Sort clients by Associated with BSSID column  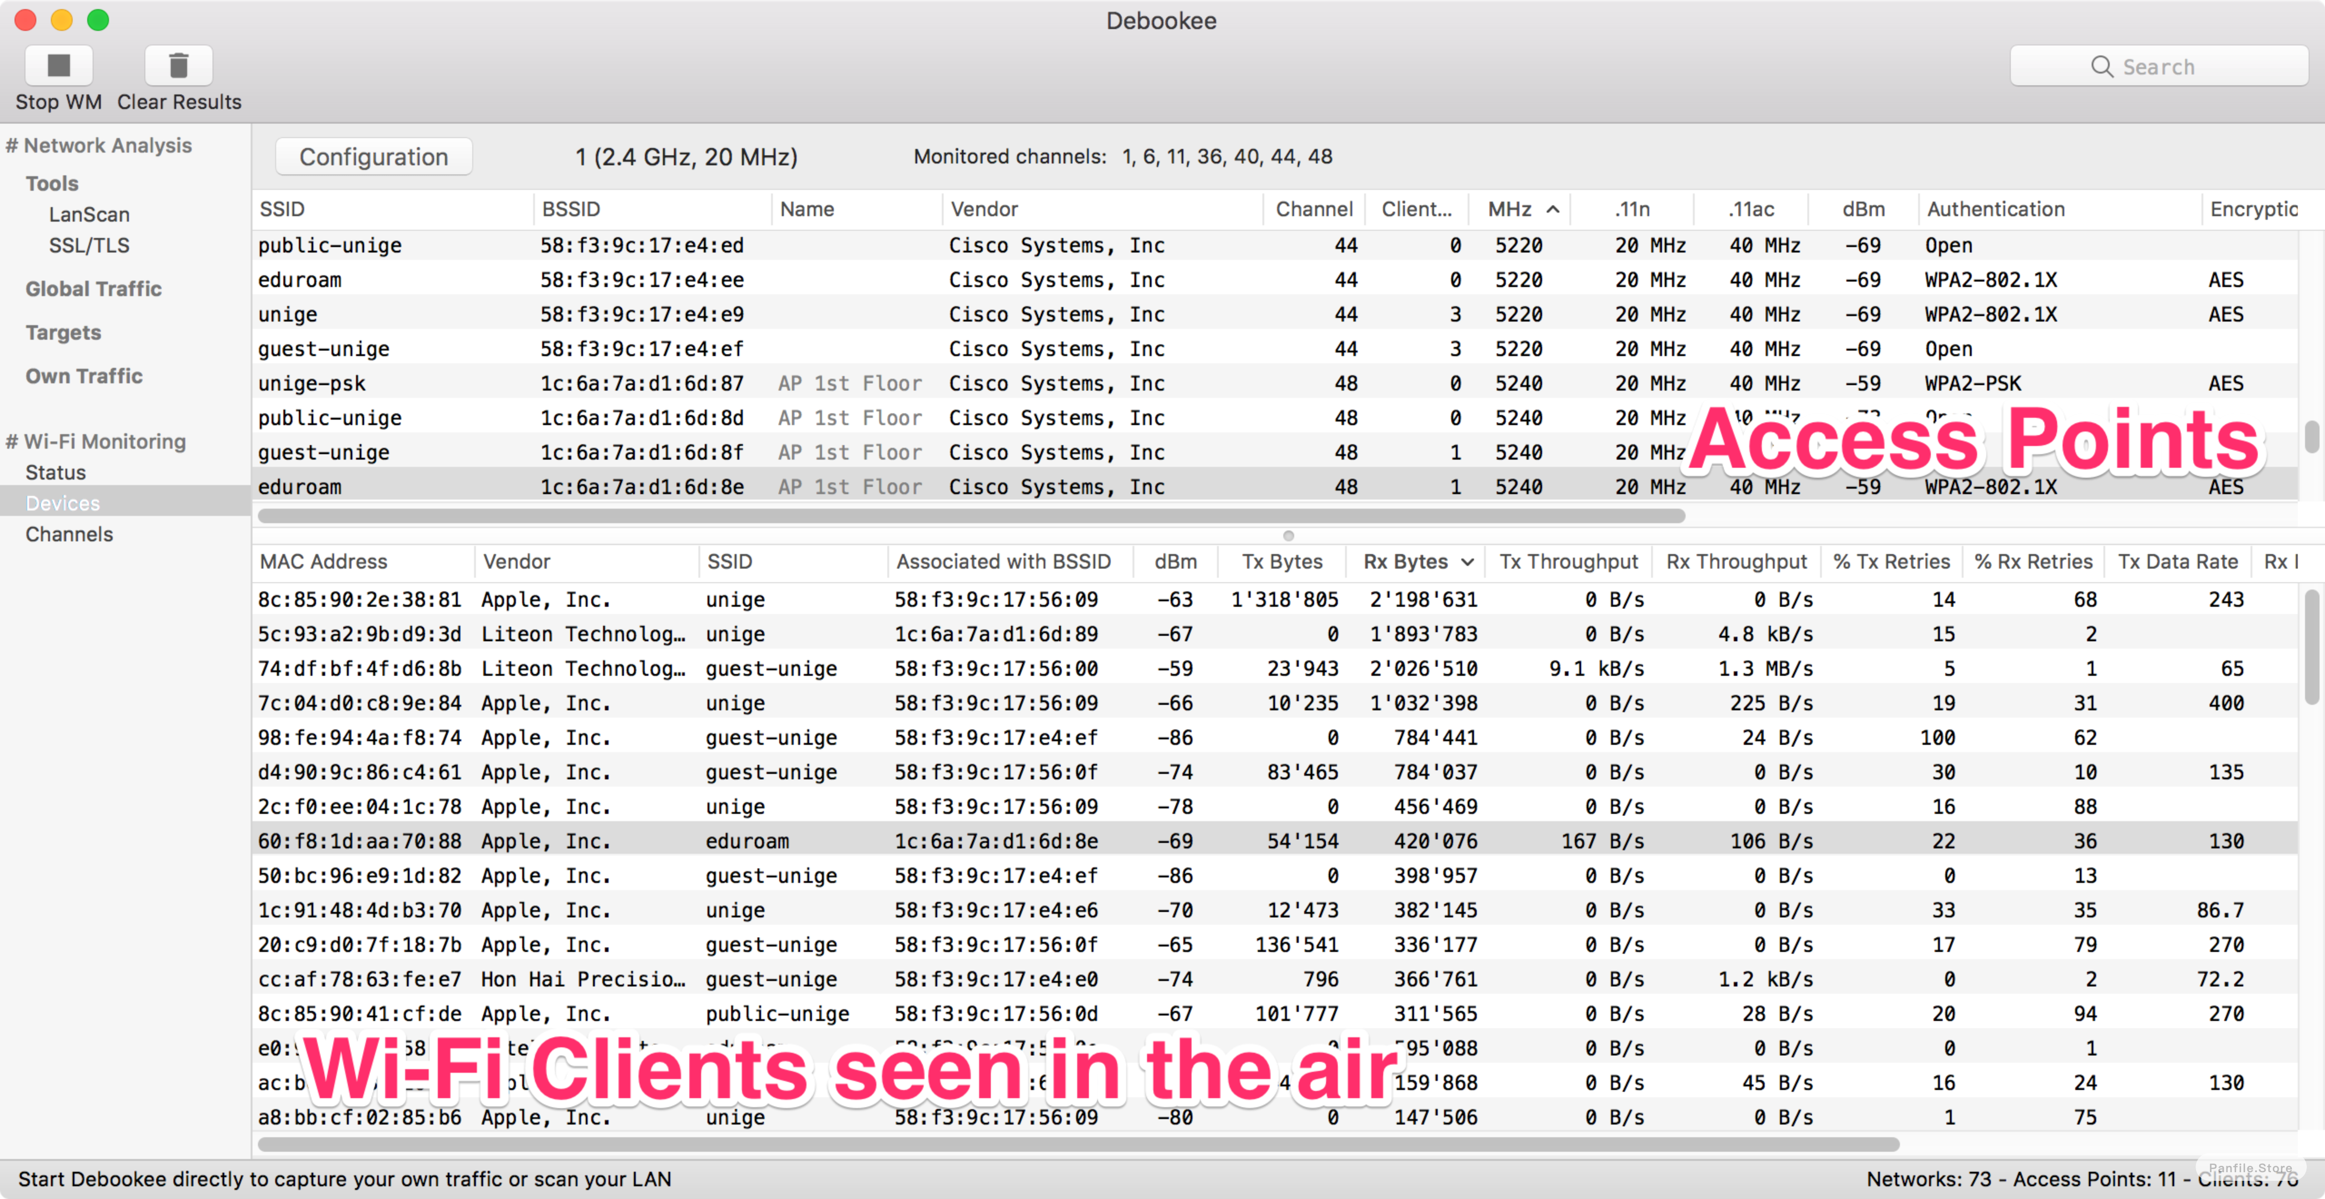pyautogui.click(x=1010, y=562)
